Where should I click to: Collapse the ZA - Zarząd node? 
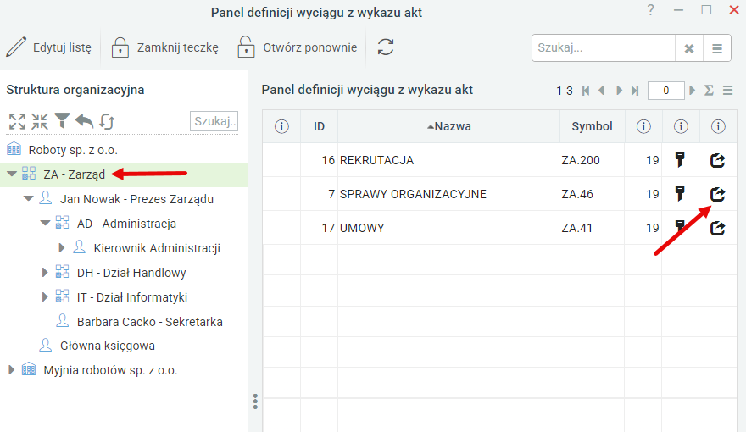[12, 174]
